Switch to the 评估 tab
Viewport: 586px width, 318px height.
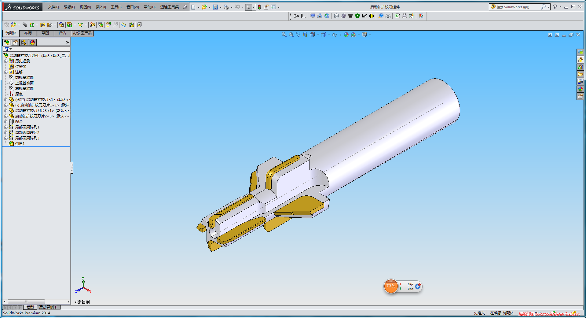(x=62, y=33)
